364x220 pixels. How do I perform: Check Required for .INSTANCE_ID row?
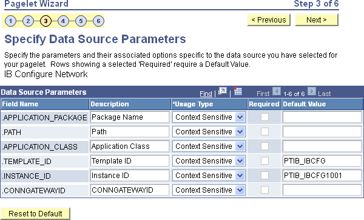(x=265, y=176)
